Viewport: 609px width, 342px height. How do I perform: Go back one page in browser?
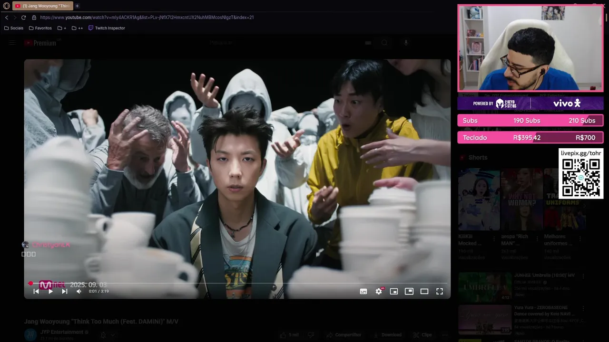point(6,17)
